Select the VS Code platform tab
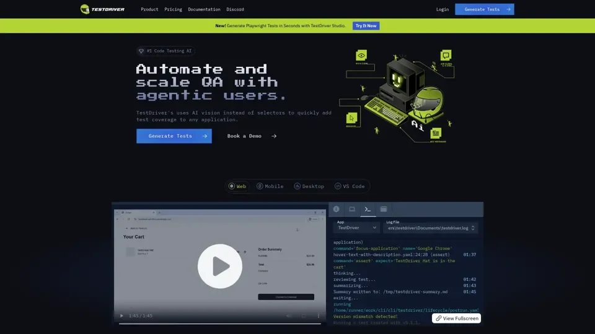 (350, 186)
